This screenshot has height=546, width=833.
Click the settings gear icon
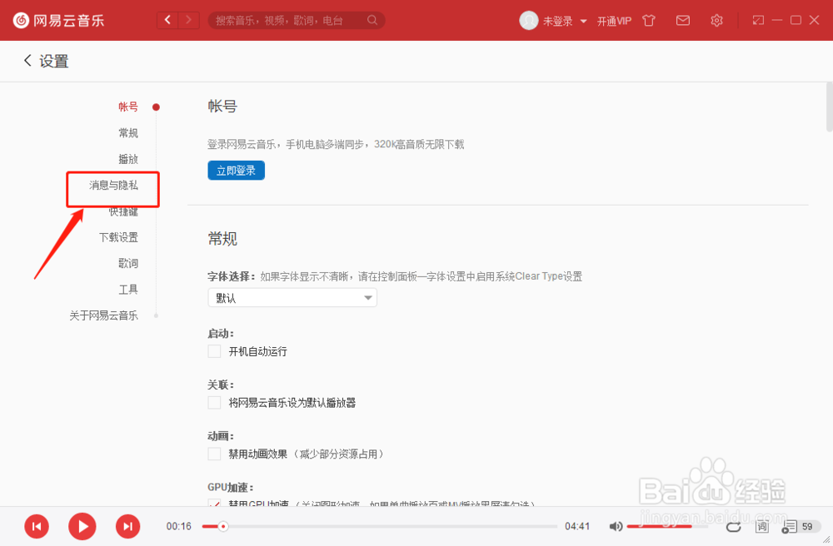coord(716,20)
